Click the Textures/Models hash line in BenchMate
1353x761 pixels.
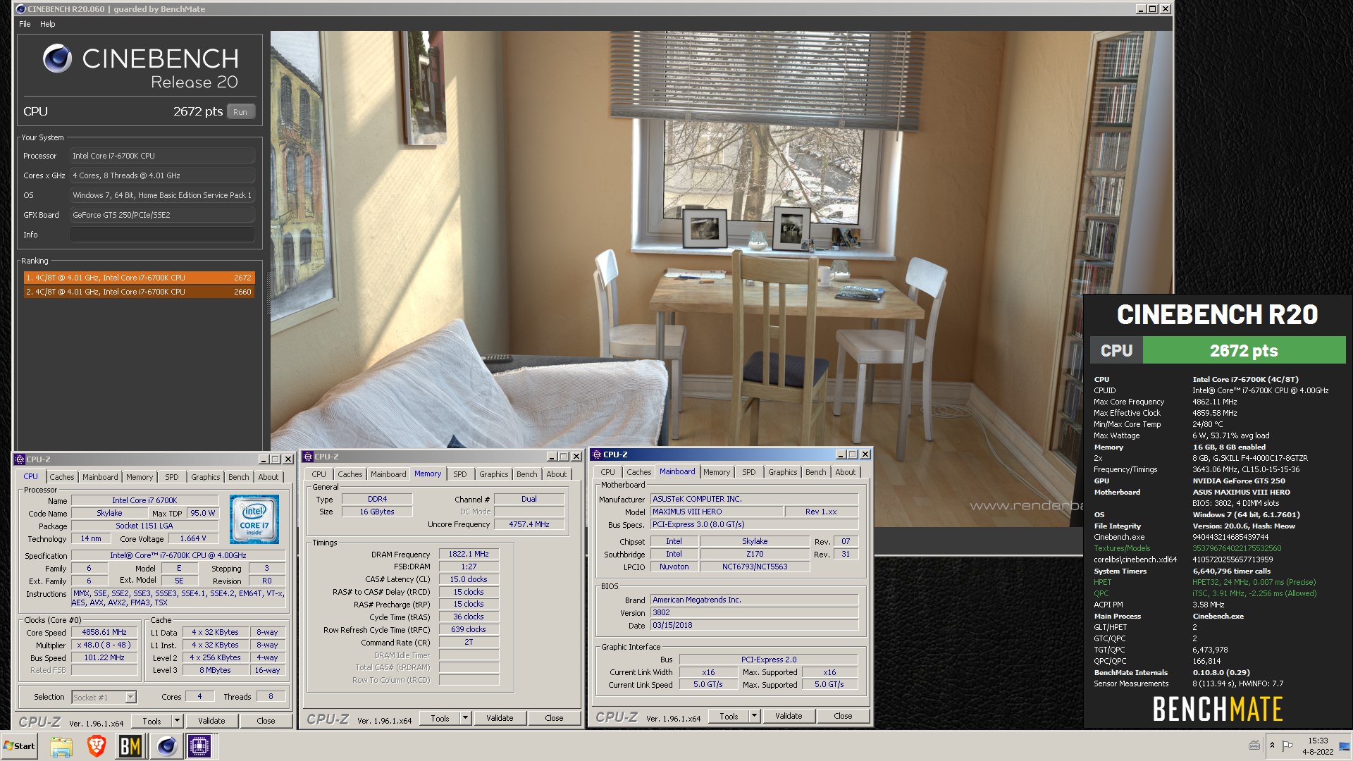(x=1187, y=548)
